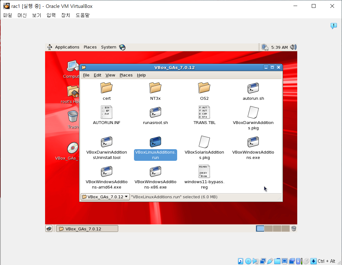Click VirtualBox recording indicator
This screenshot has height=265, width=342.
292,261
